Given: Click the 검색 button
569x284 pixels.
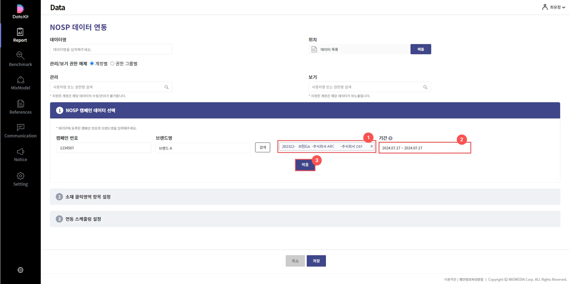Looking at the screenshot, I should coord(263,147).
